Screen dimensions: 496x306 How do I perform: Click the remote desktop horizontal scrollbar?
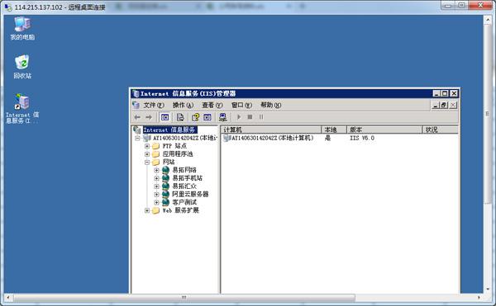point(184,298)
